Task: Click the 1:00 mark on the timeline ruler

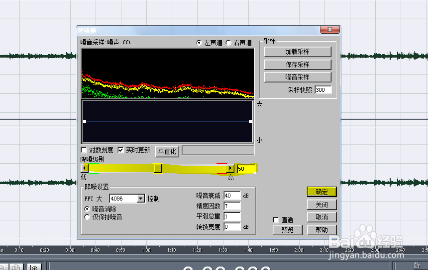Action: tap(146, 250)
